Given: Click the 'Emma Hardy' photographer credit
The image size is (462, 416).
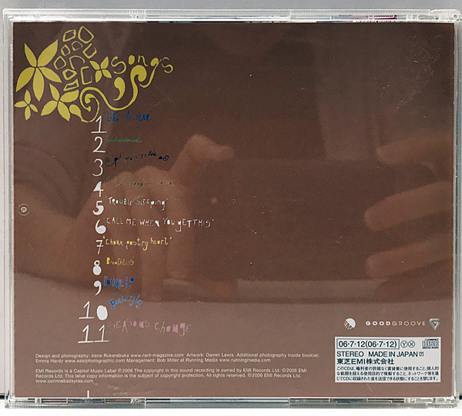Looking at the screenshot, I should pyautogui.click(x=49, y=361).
